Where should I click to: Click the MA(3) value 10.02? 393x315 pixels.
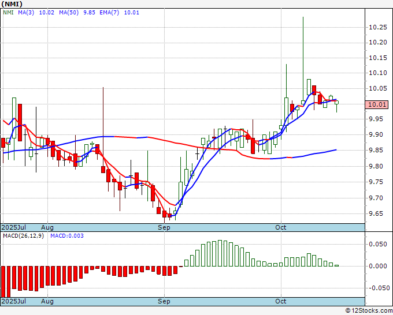tap(47, 13)
